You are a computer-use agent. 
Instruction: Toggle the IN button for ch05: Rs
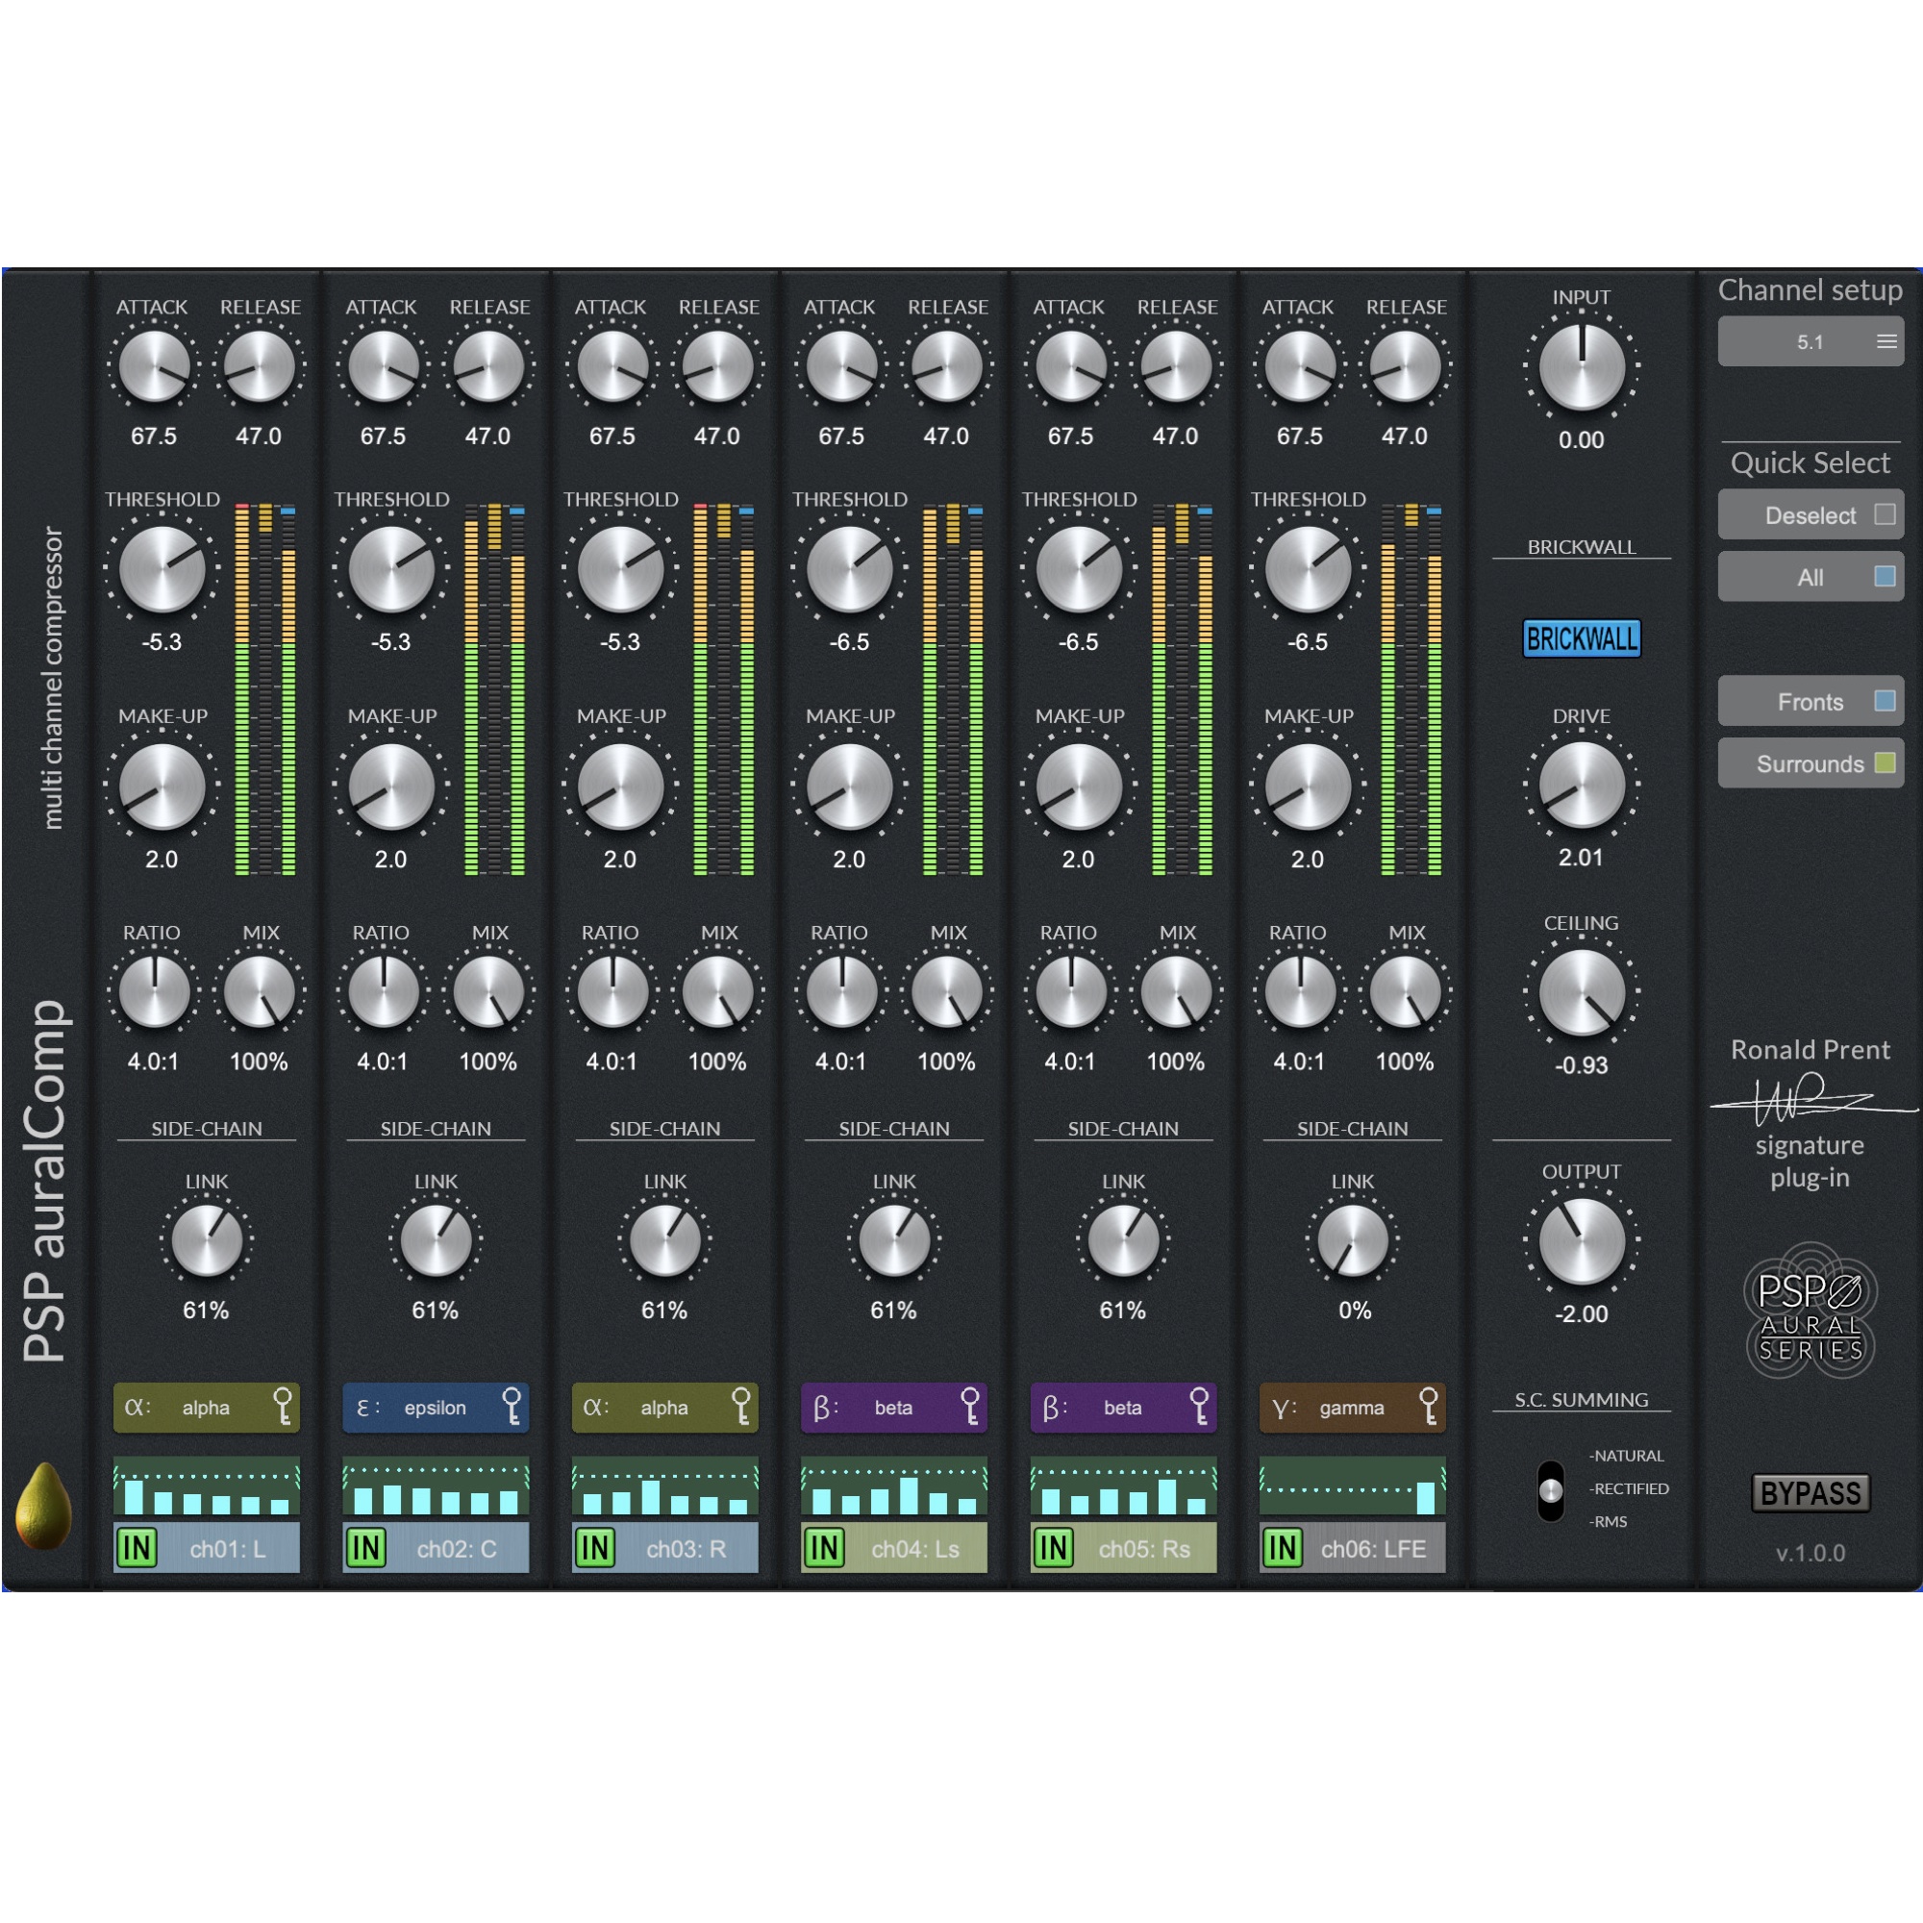click(1053, 1548)
